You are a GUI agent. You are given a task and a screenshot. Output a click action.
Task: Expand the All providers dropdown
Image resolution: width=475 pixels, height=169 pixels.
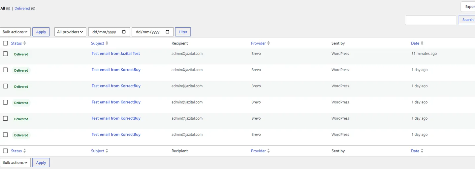tap(70, 32)
